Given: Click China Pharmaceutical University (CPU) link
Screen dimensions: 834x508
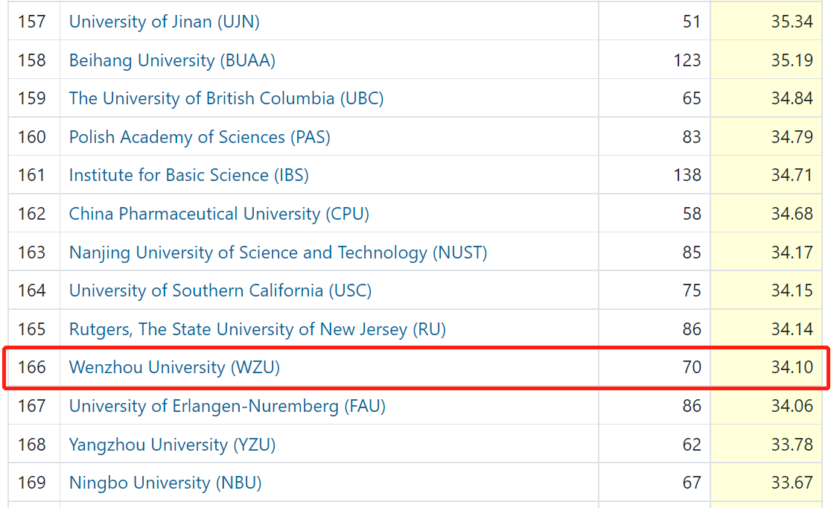Looking at the screenshot, I should (x=219, y=214).
